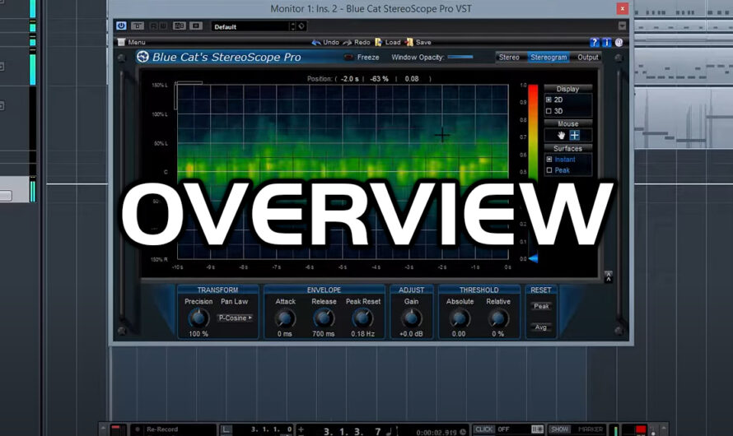
Task: Click the 100 % precision value
Action: click(x=198, y=334)
